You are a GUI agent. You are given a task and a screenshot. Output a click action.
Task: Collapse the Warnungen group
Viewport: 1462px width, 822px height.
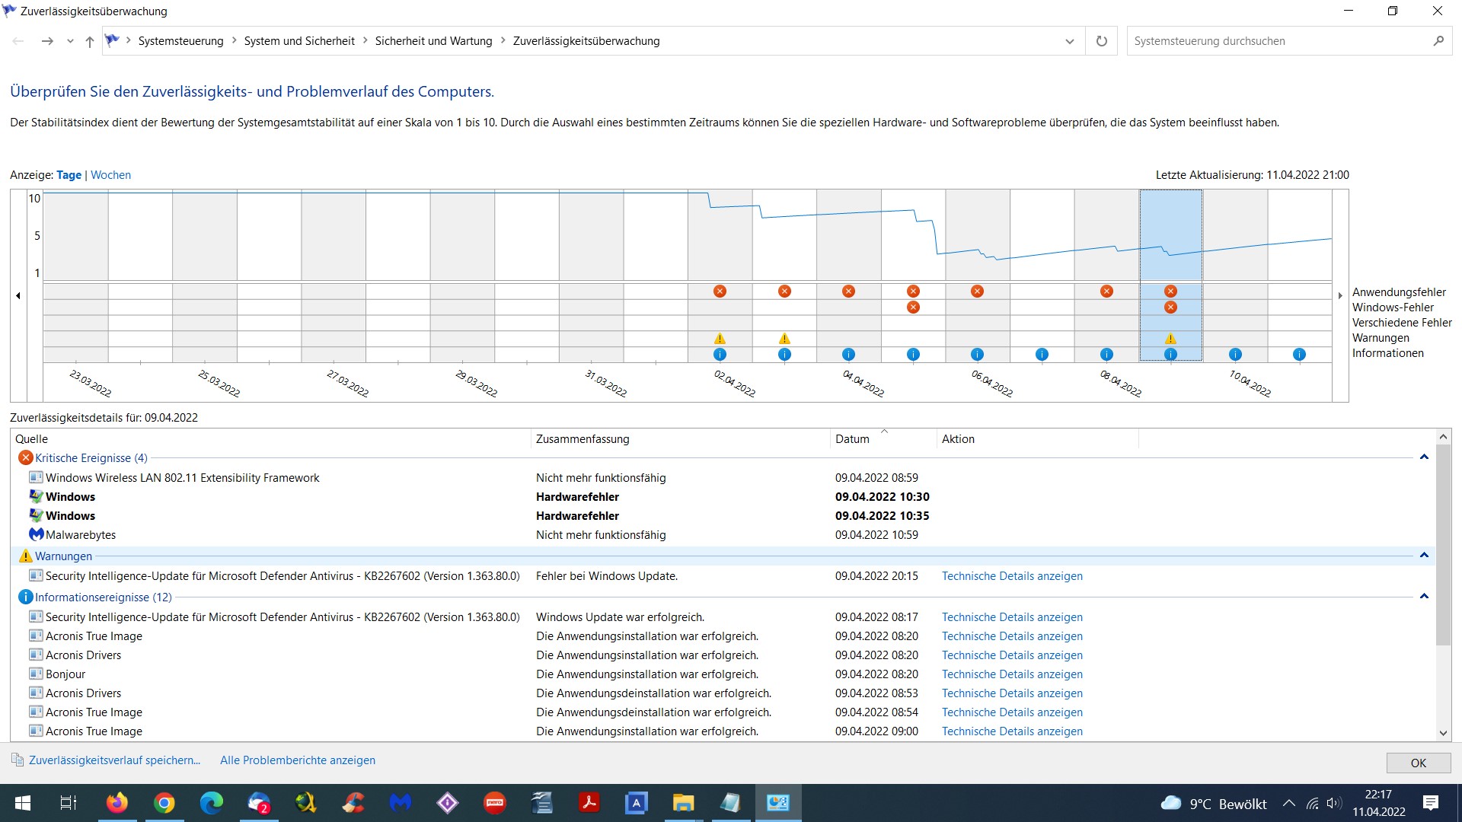pyautogui.click(x=1423, y=556)
